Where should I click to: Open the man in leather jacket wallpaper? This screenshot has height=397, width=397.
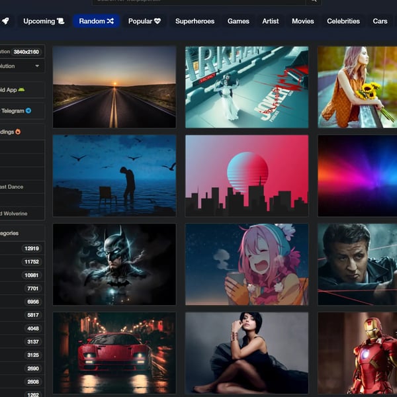pos(357,264)
